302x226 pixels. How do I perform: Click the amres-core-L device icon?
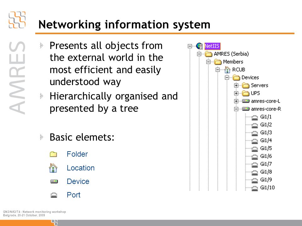pos(246,101)
